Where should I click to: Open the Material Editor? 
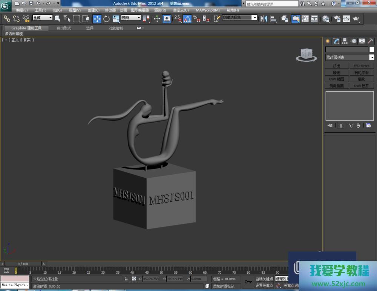(326, 18)
